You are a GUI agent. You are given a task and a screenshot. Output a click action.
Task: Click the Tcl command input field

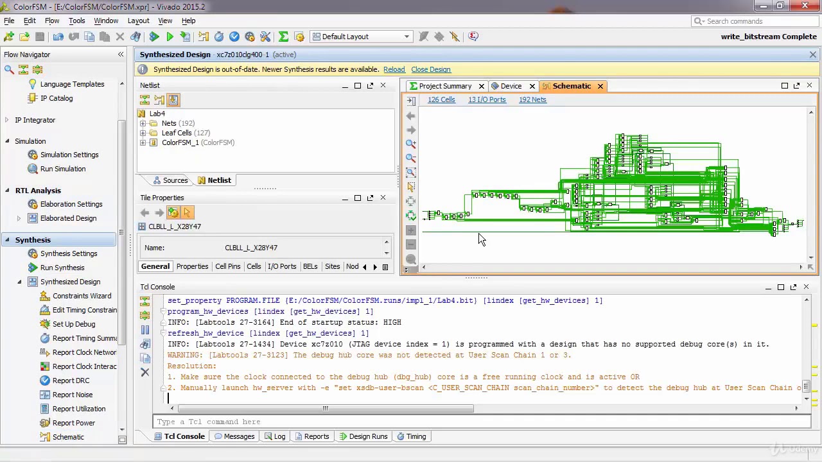pos(482,422)
